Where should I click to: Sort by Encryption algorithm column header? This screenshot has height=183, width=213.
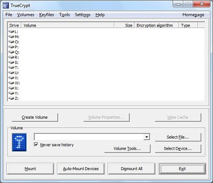[157, 25]
